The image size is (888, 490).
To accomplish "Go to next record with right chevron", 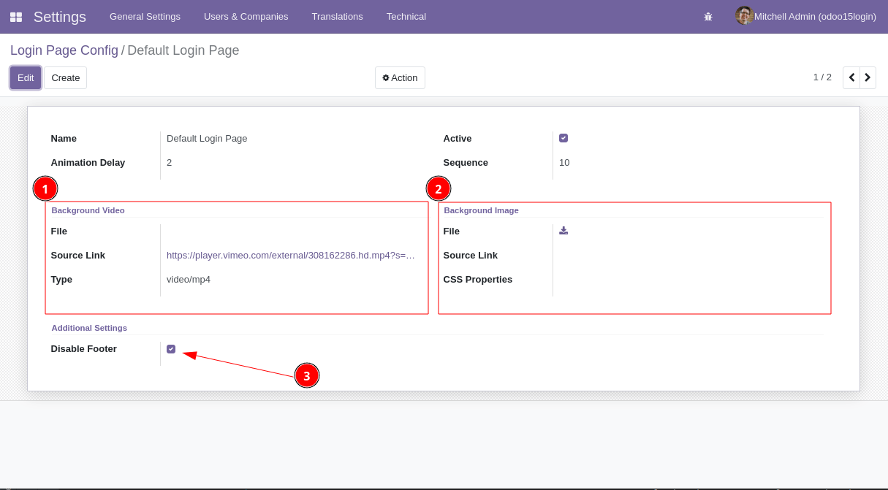I will click(868, 77).
